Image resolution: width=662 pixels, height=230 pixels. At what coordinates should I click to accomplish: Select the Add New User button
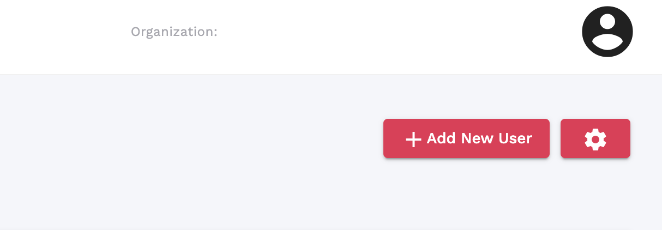(466, 138)
